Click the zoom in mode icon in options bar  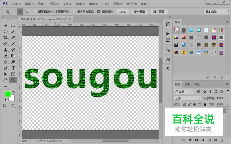[x=20, y=11]
